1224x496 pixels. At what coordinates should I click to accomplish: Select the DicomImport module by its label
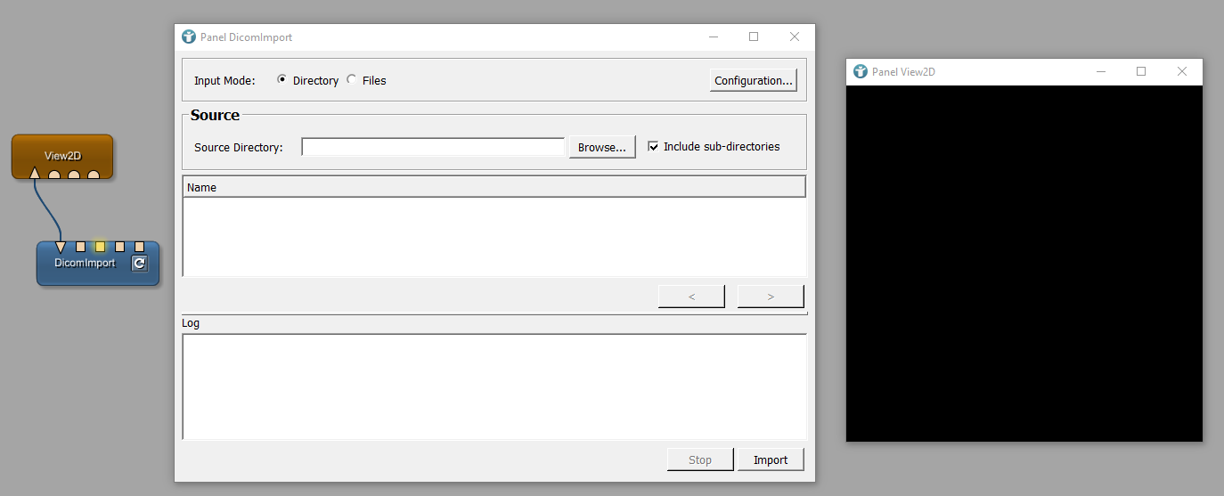85,264
